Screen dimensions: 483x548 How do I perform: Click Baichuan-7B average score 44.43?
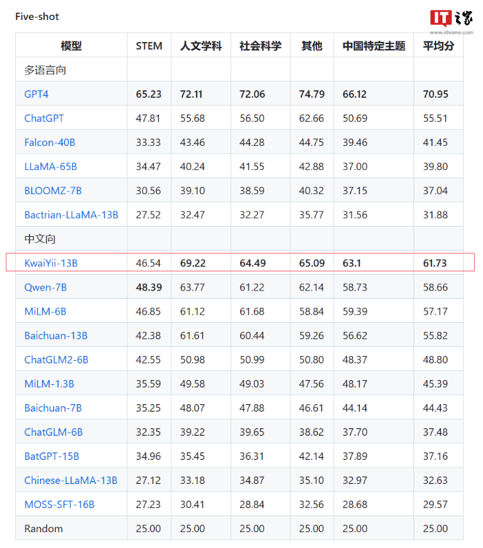point(436,408)
